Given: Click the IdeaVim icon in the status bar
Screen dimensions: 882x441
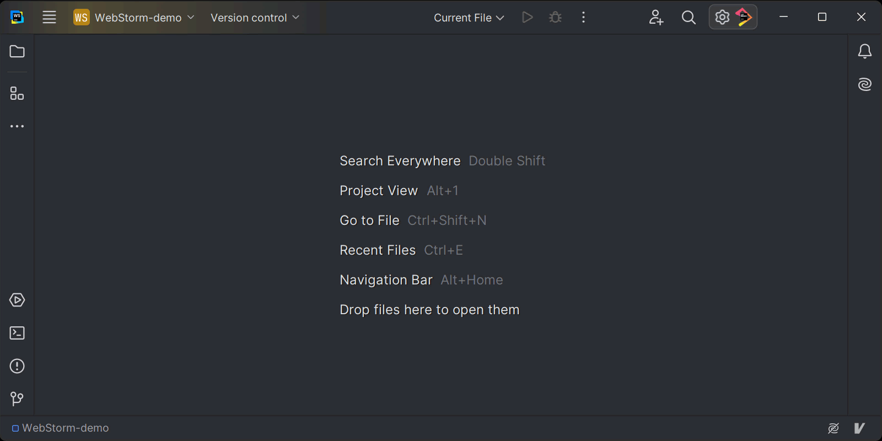Looking at the screenshot, I should pos(858,428).
